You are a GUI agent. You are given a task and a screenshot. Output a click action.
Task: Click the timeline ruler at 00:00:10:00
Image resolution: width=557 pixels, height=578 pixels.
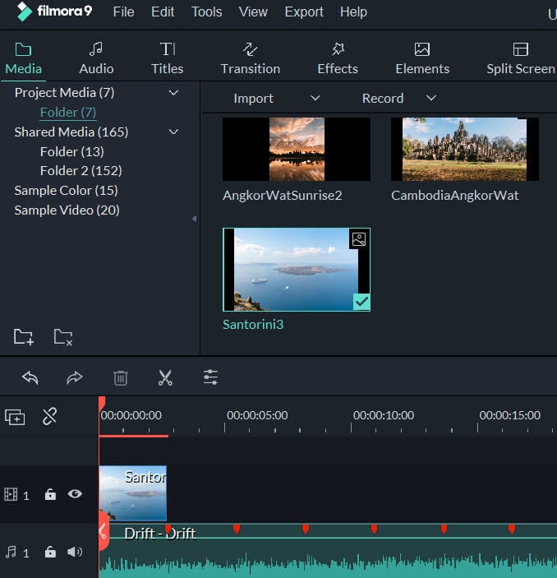click(384, 415)
